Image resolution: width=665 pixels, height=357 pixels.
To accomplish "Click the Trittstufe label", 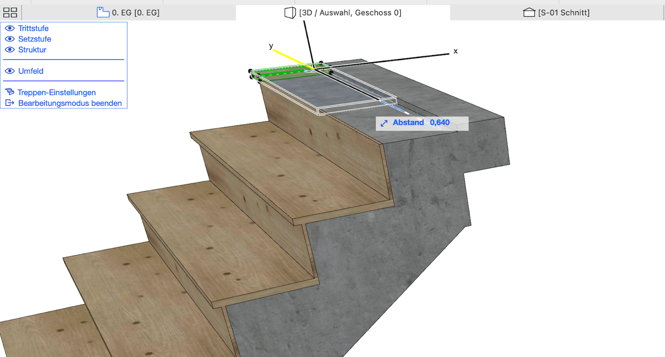I will 33,28.
